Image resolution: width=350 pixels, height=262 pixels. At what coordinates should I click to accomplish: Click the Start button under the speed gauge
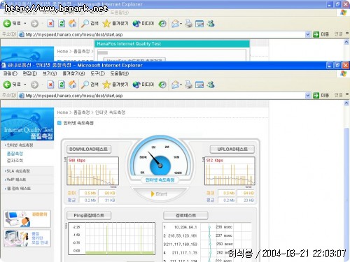[x=159, y=194]
